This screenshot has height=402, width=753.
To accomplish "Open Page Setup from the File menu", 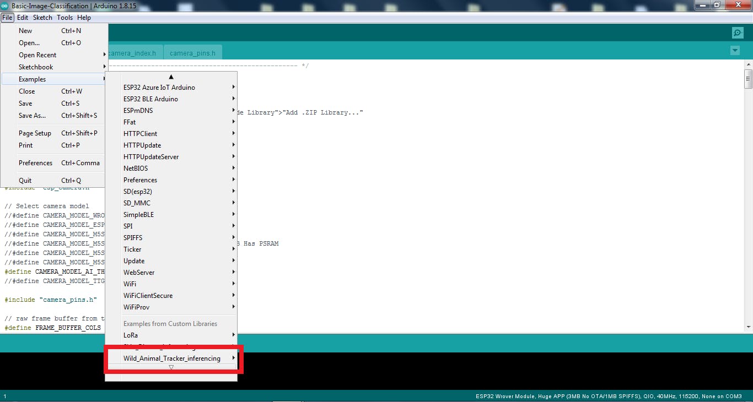I will tap(53, 133).
